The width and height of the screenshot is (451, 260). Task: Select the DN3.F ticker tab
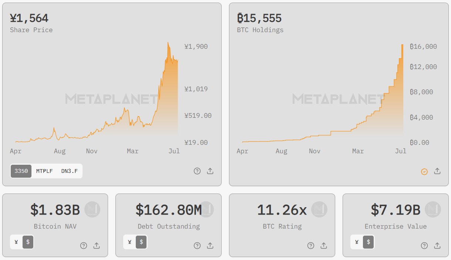pos(69,171)
